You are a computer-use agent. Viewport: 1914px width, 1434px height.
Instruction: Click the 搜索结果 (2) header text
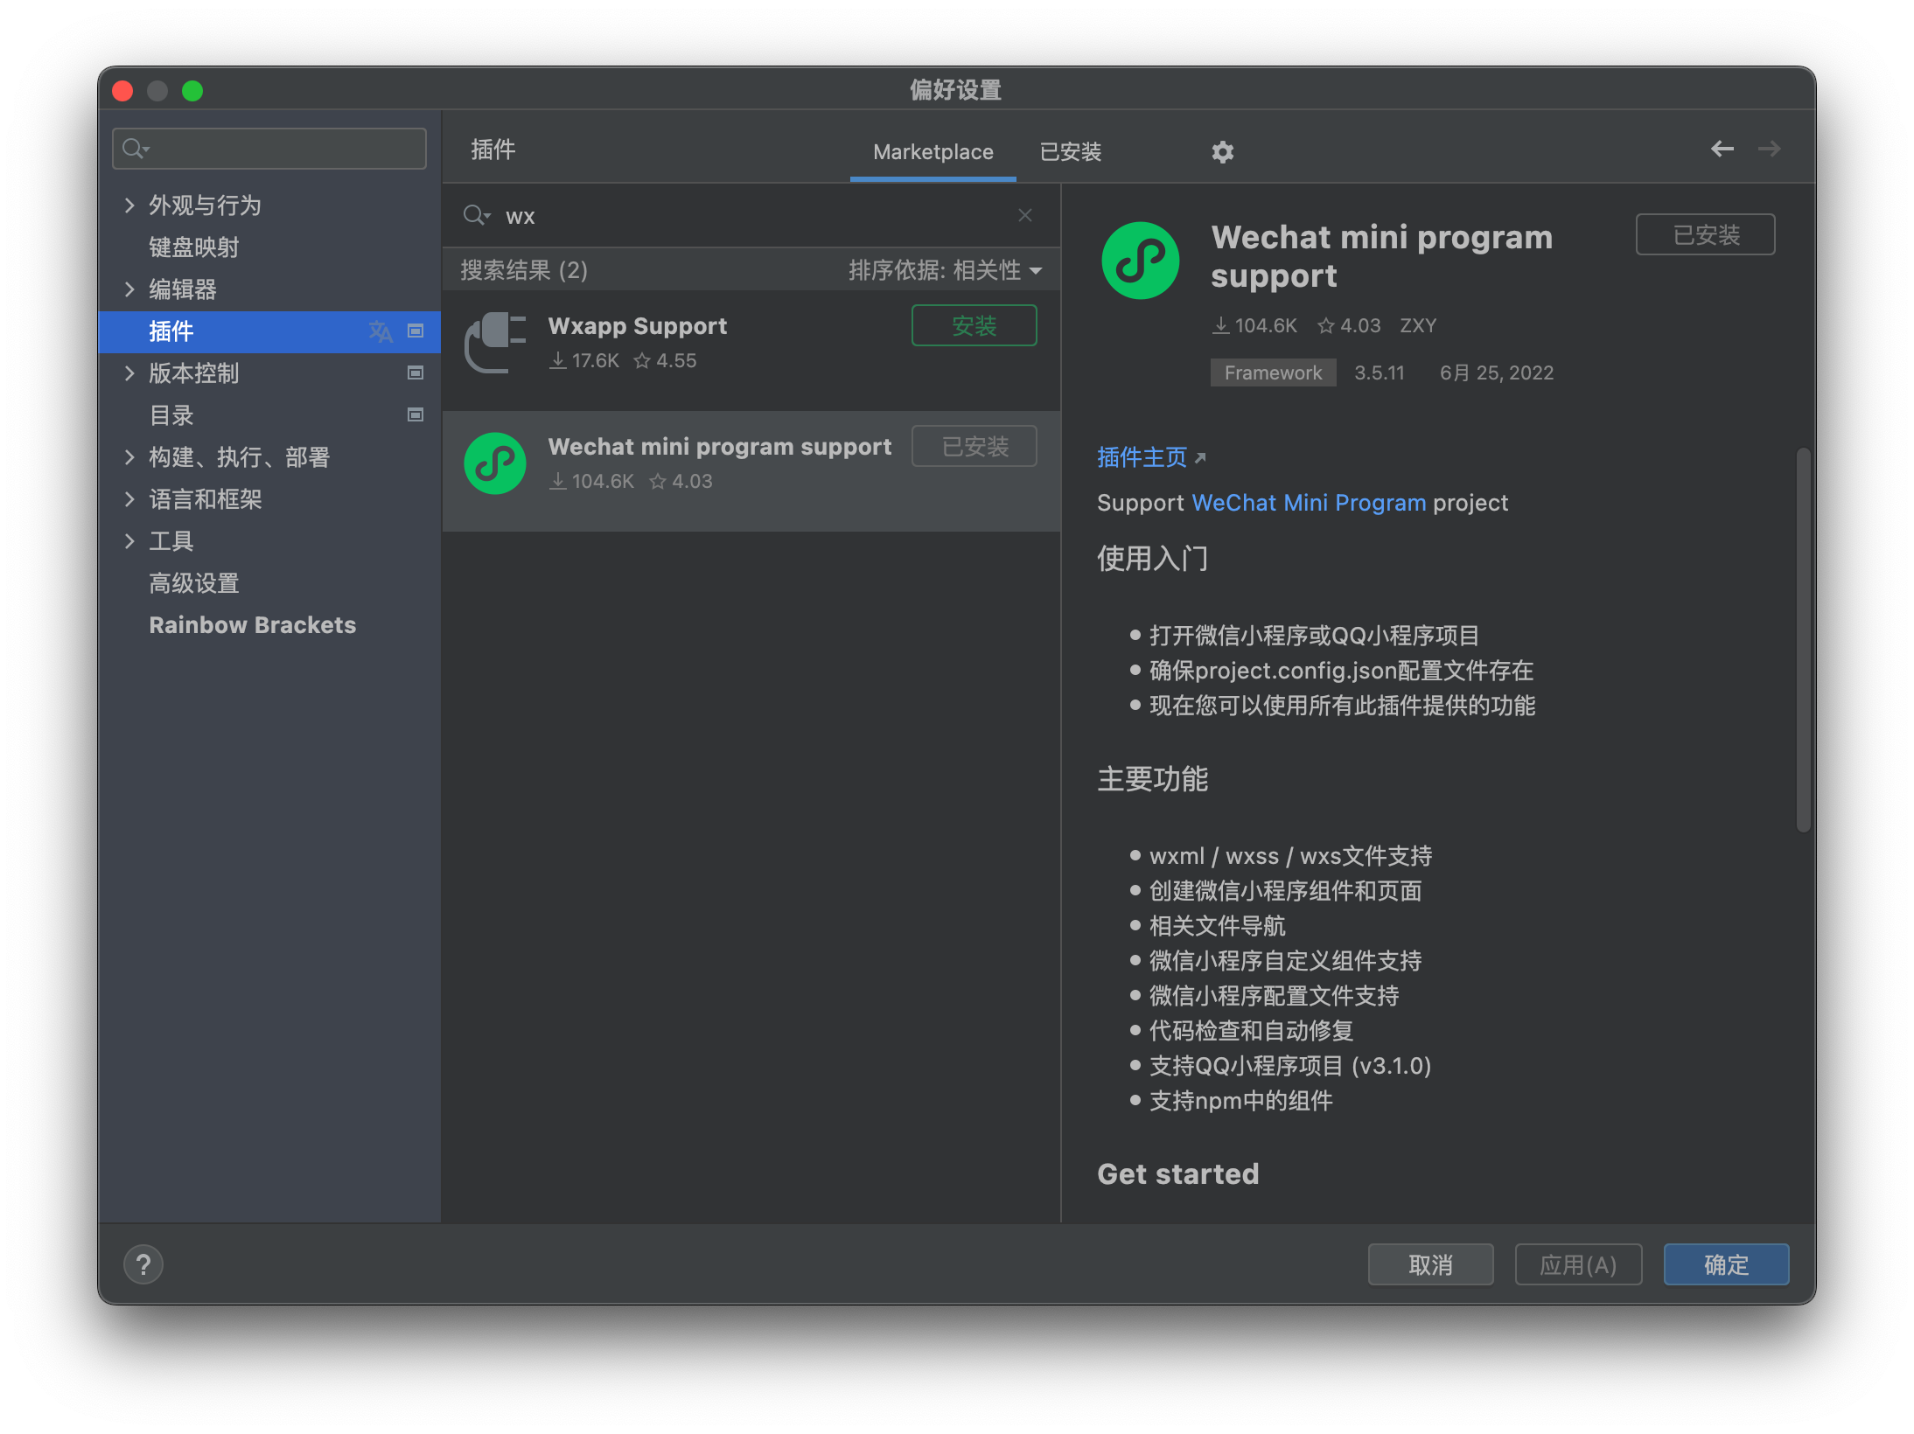click(524, 270)
